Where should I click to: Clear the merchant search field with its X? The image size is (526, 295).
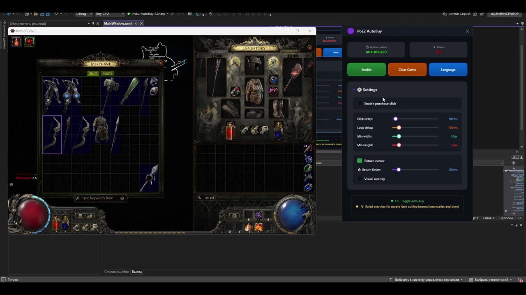122,198
